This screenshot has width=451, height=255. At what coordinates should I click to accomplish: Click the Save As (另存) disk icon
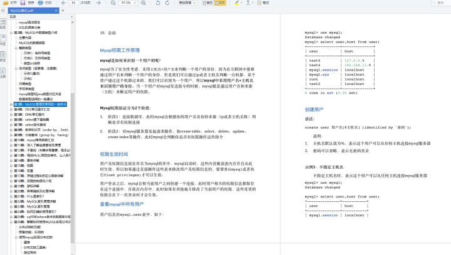pos(23,3)
